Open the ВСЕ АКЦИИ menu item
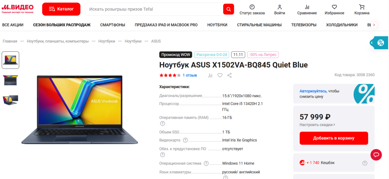 [12, 25]
